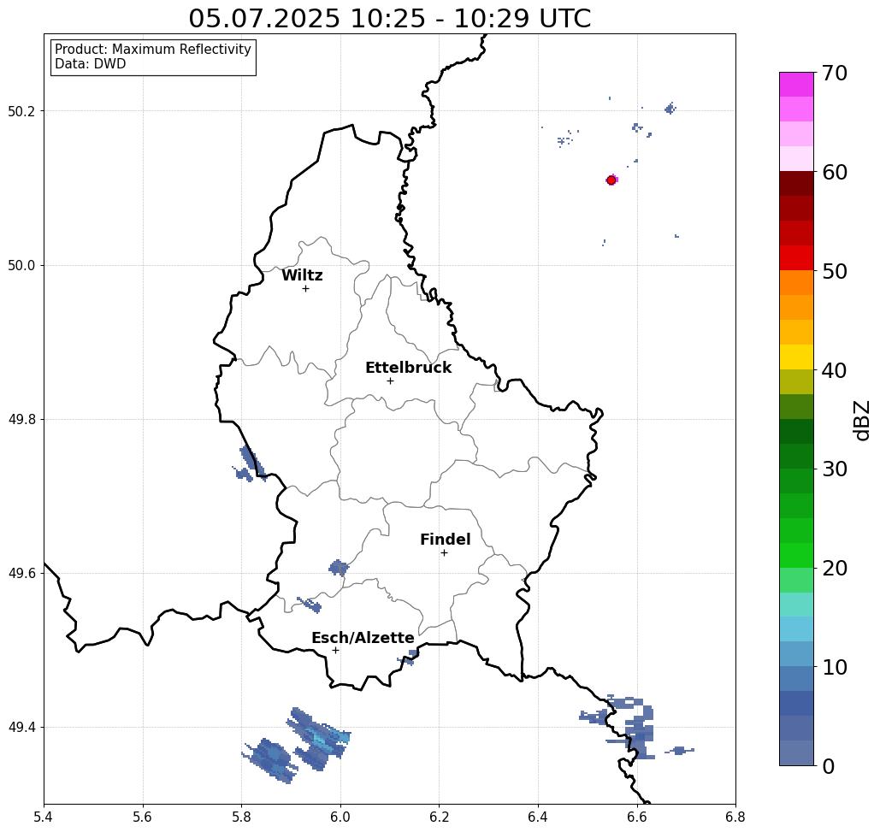880x832 pixels.
Task: Click the orange 48 dBZ color band
Action: click(x=796, y=283)
